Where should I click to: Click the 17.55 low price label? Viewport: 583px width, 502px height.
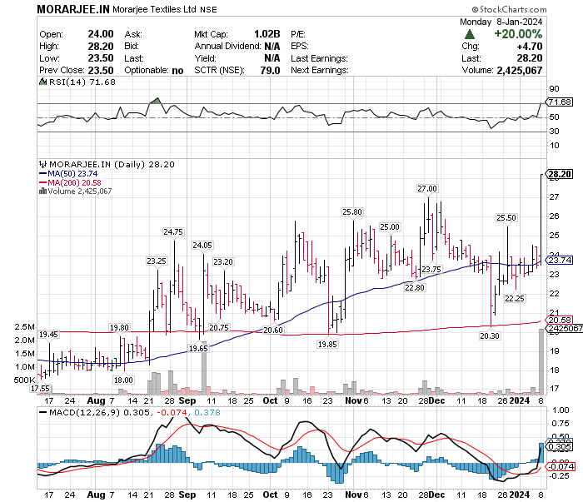pyautogui.click(x=40, y=388)
